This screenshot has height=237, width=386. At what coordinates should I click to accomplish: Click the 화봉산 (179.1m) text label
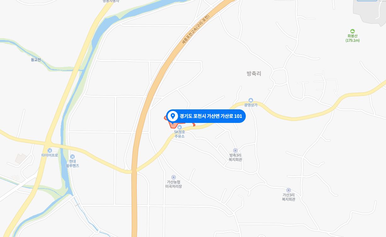click(352, 38)
